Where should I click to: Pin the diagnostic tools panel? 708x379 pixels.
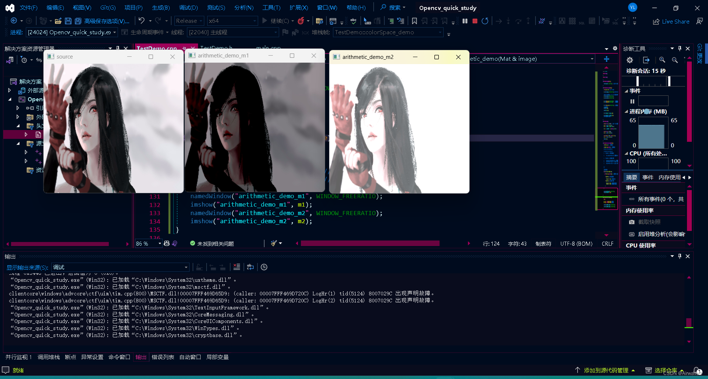[680, 48]
